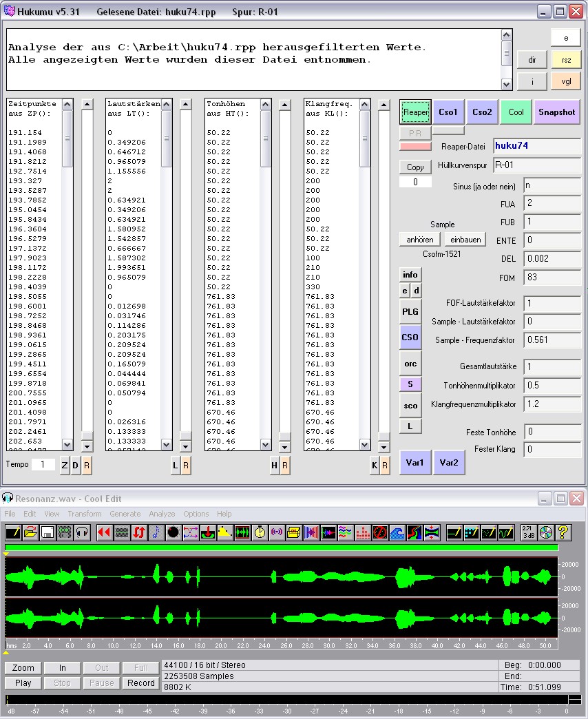
Task: Click the red down-arrow Normalize icon
Action: click(208, 532)
